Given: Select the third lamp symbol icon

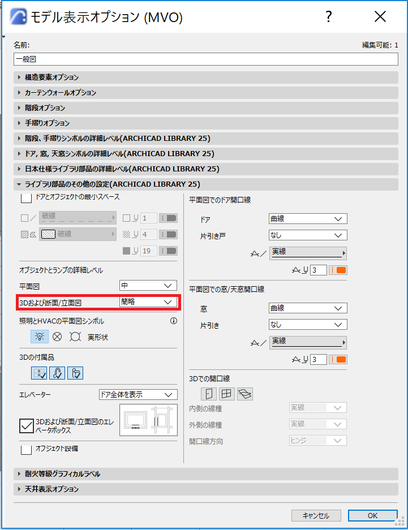Looking at the screenshot, I should click(x=75, y=337).
